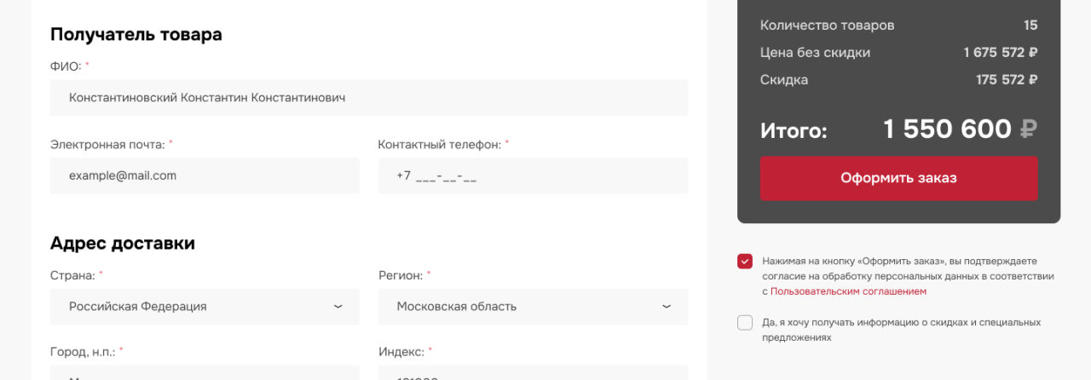Click the Электронная почта email field
This screenshot has width=1091, height=380.
coord(205,176)
